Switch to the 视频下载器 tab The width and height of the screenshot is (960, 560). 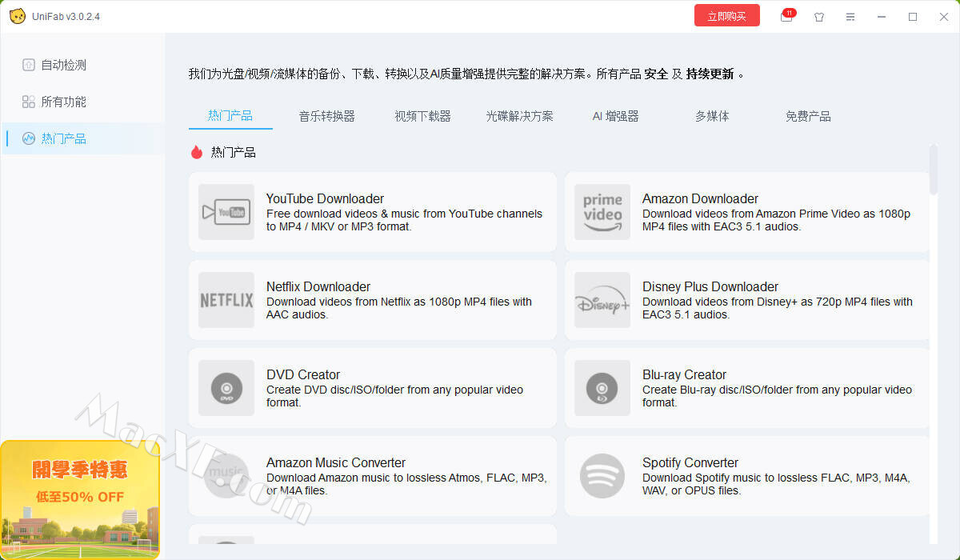(x=423, y=116)
